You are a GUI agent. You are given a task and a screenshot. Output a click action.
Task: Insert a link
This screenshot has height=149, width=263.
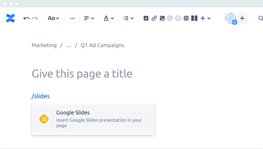(154, 18)
